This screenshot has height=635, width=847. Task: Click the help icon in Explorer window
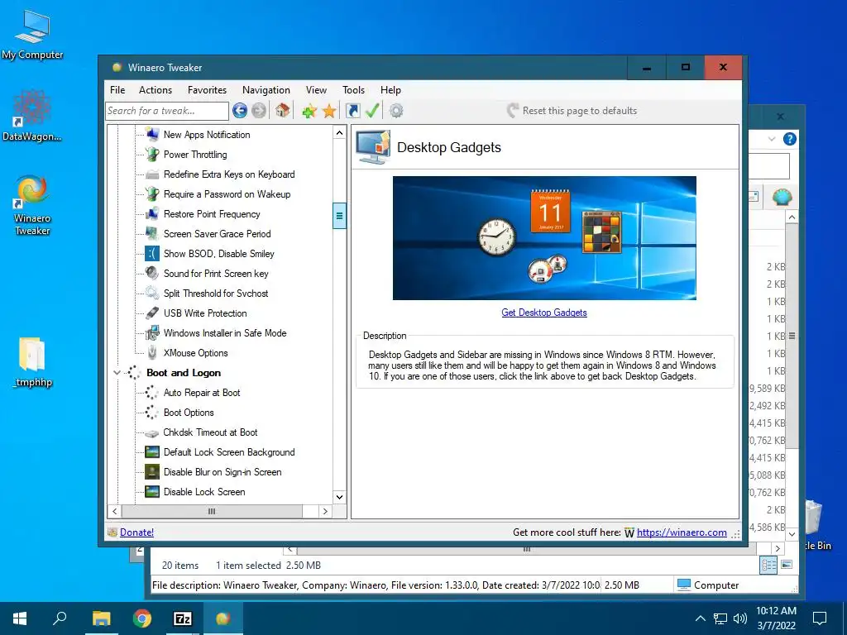pos(790,139)
